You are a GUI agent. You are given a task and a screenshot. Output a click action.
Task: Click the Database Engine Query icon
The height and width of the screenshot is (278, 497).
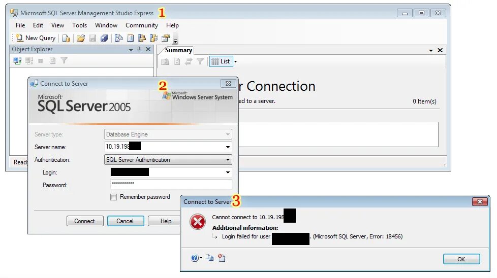(66, 38)
